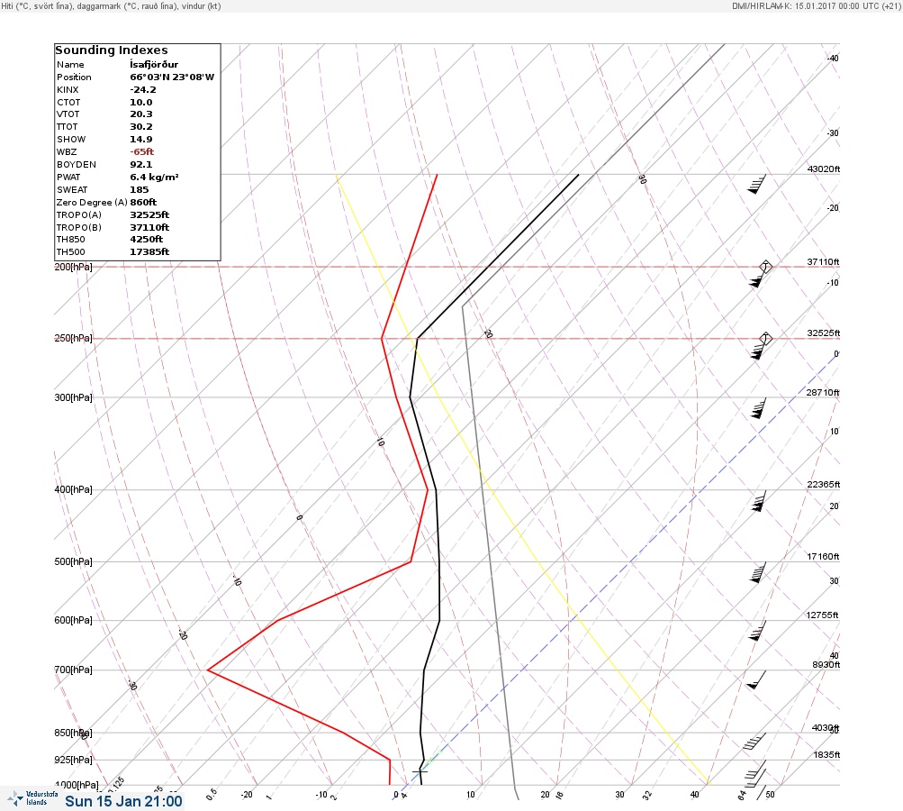Click SWEAT value 185
The height and width of the screenshot is (811, 903).
pos(140,189)
